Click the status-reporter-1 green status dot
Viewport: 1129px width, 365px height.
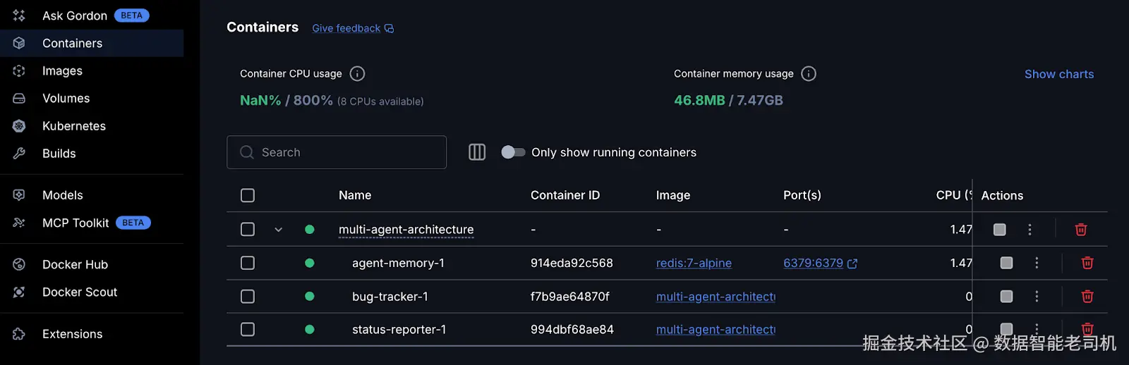click(x=309, y=329)
